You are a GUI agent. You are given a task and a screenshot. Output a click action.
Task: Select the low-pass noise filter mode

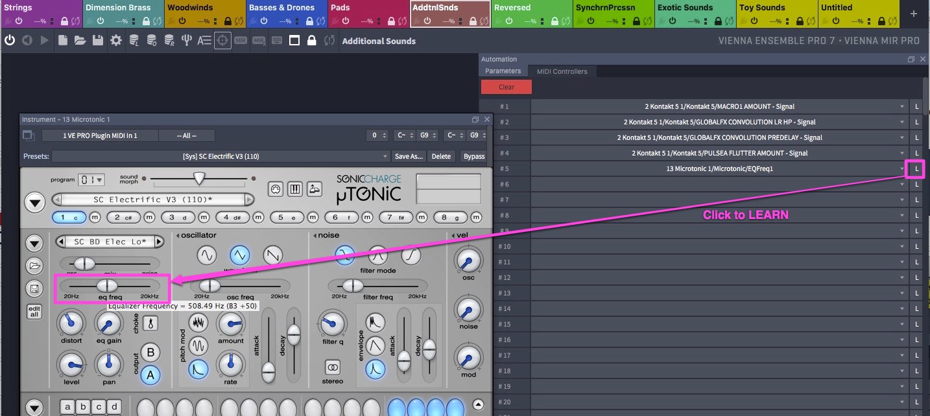click(344, 256)
